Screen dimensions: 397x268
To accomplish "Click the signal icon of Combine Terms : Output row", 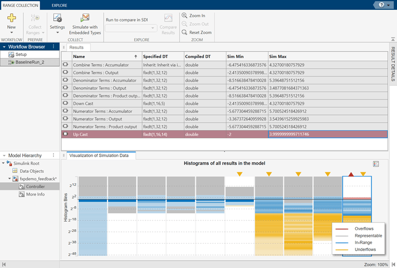I will [x=66, y=72].
